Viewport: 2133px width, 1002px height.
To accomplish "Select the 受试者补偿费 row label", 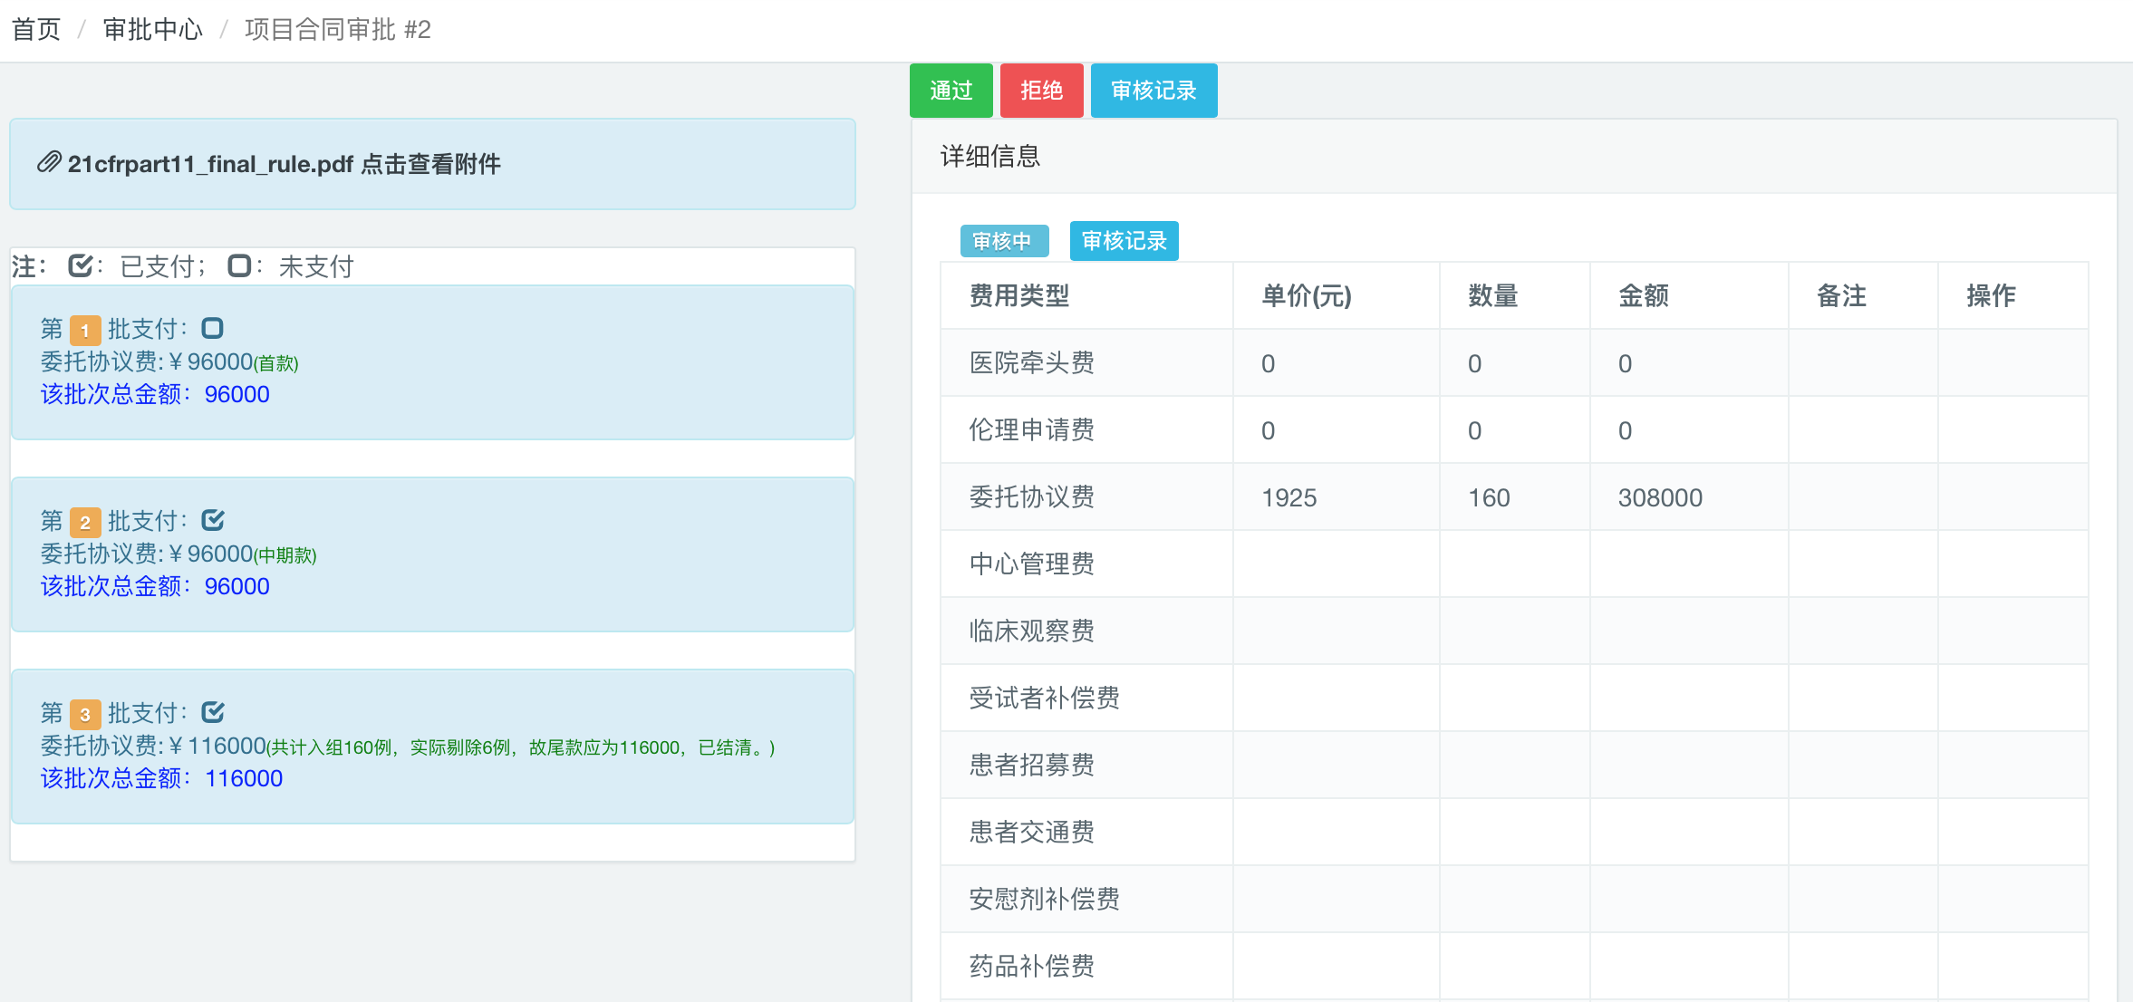I will tap(1044, 698).
